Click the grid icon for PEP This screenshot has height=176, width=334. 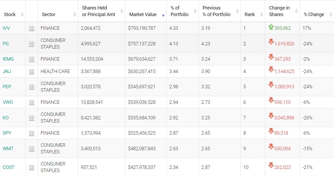32,87
